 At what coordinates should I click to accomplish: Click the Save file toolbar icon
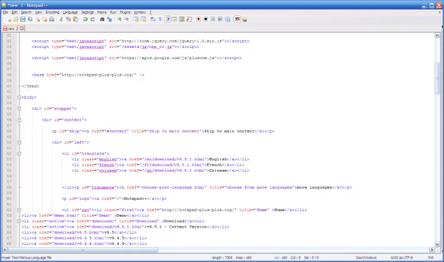point(22,19)
